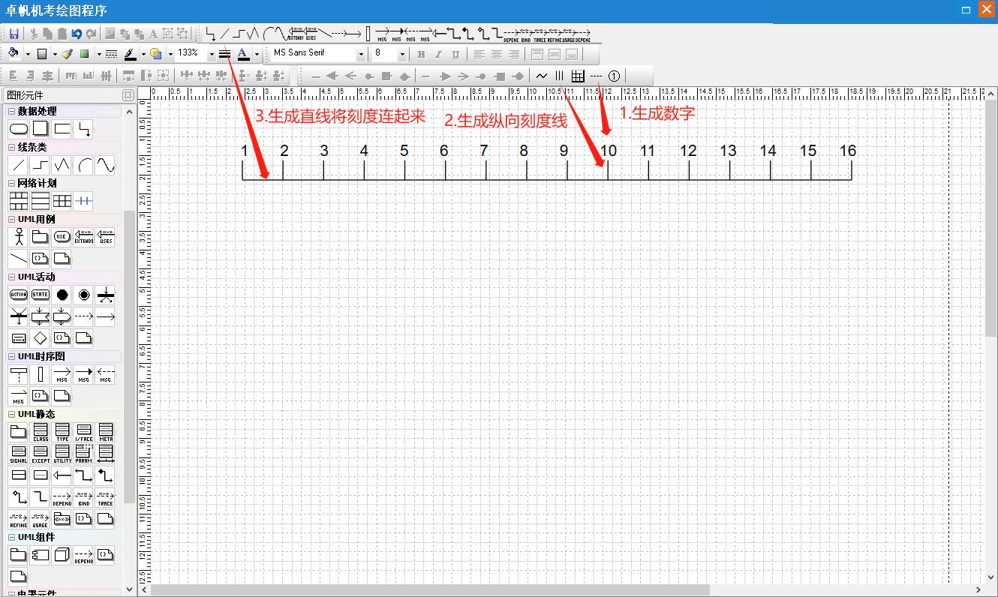Pick the CLASS shape in UML静态
Viewport: 998px width, 597px height.
(41, 432)
